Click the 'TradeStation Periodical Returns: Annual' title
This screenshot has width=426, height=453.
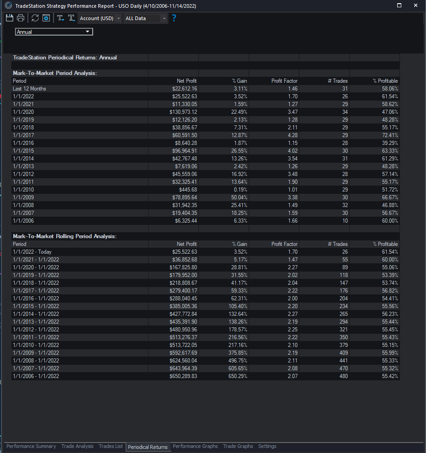point(65,58)
